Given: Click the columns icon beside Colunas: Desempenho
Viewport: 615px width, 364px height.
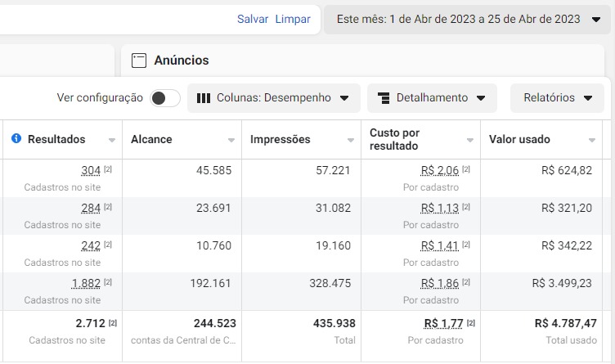Looking at the screenshot, I should pyautogui.click(x=204, y=98).
